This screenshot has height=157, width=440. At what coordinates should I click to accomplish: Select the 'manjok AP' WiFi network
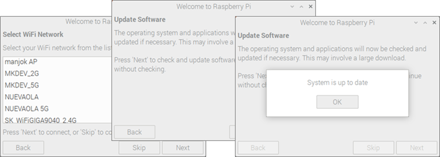pos(57,61)
